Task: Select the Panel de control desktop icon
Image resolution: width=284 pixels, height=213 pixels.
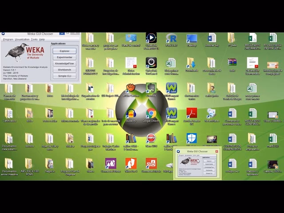Action: [x=131, y=40]
